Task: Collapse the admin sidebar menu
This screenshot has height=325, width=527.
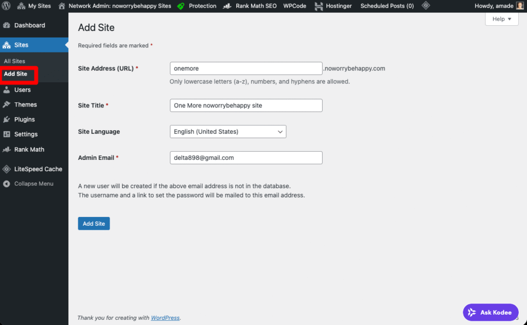Action: tap(33, 184)
